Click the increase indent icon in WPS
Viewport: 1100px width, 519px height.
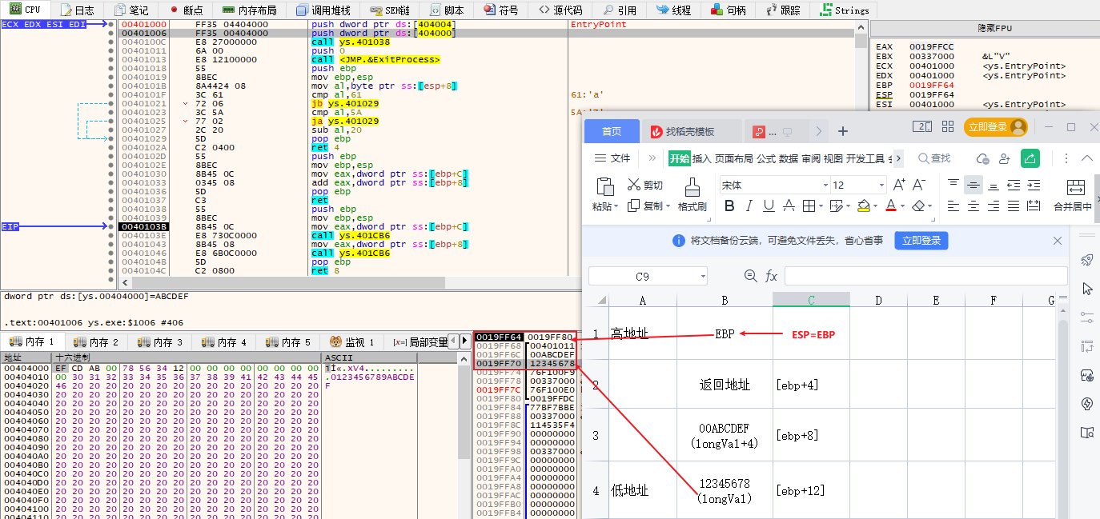point(1034,185)
